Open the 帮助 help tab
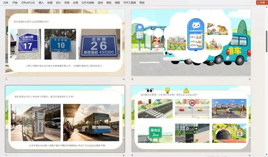This screenshot has height=157, width=268. pos(142,3)
